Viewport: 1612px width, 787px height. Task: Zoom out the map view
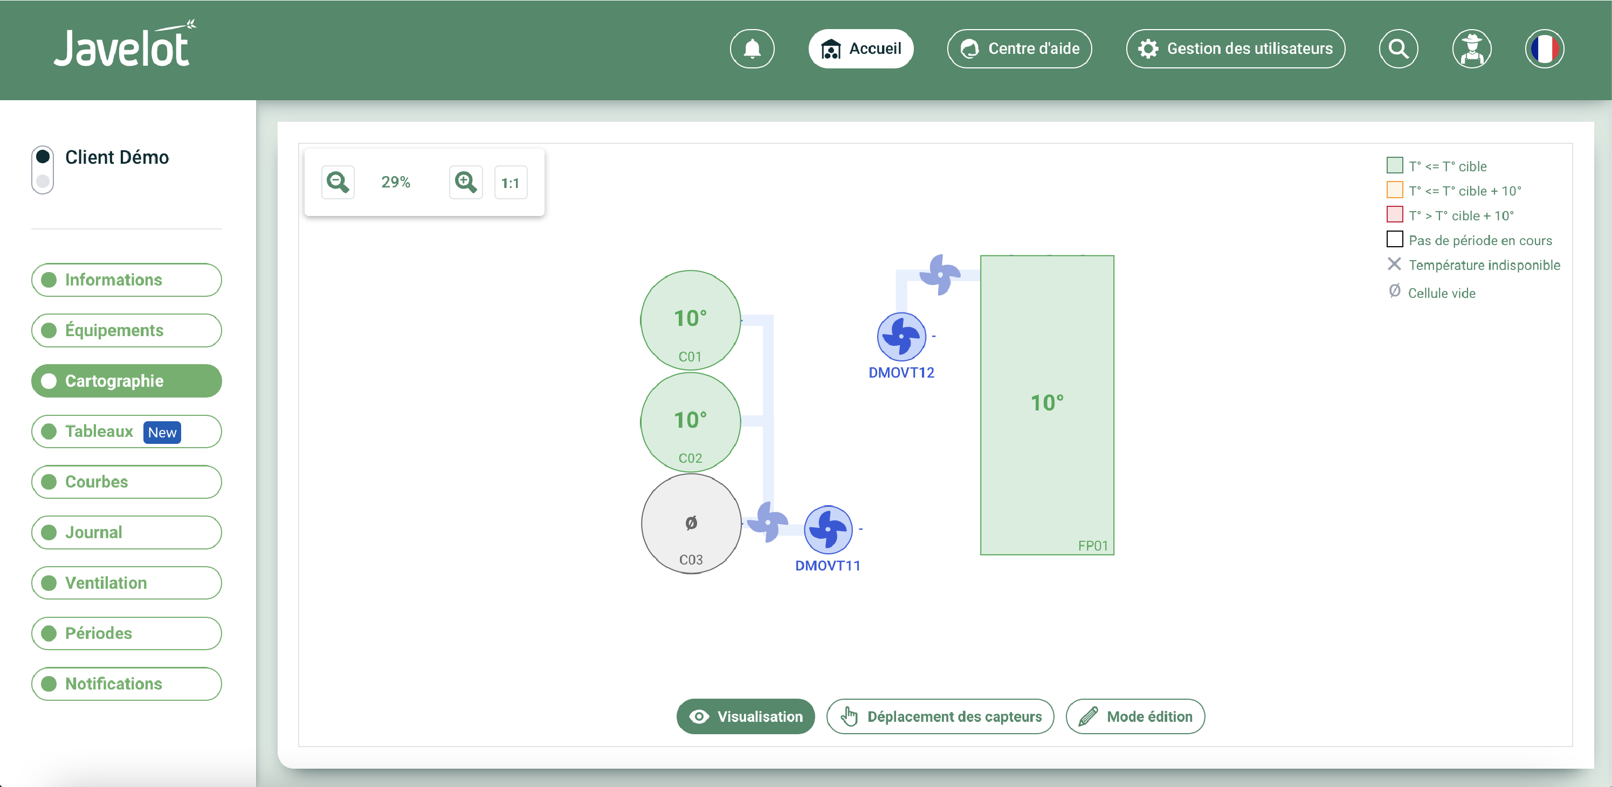click(338, 183)
